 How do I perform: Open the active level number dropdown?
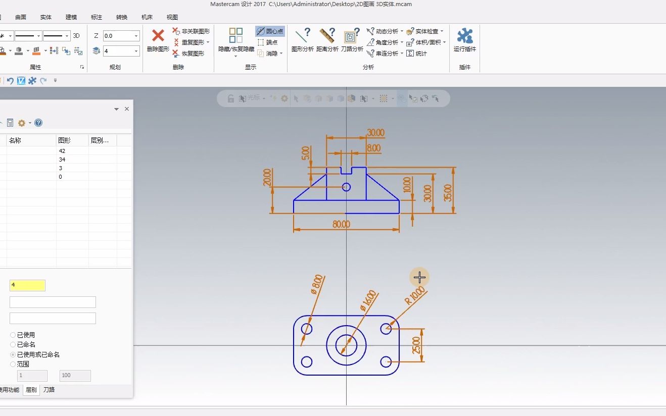pos(135,51)
